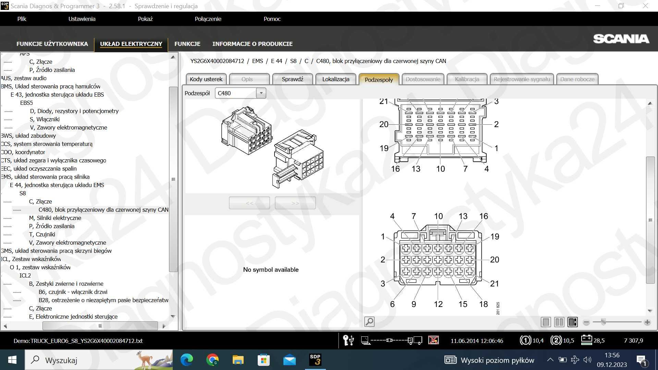Screen dimensions: 658x370
Task: Select the two-column layout view icon
Action: 559,322
